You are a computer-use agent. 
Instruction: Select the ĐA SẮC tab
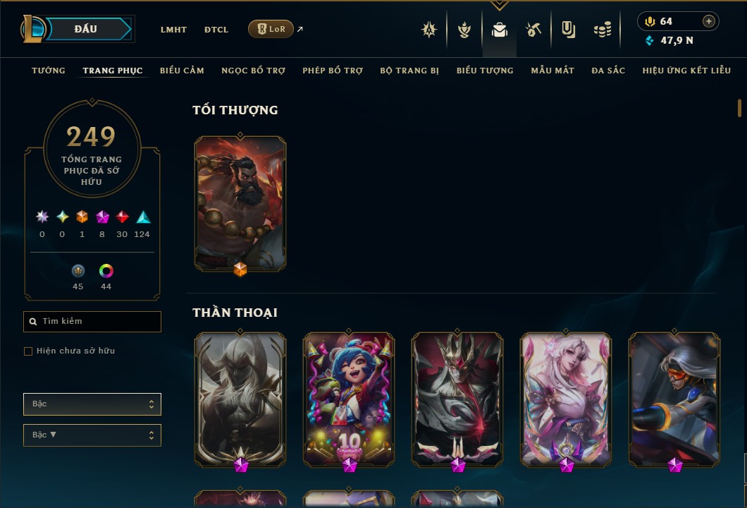(608, 71)
